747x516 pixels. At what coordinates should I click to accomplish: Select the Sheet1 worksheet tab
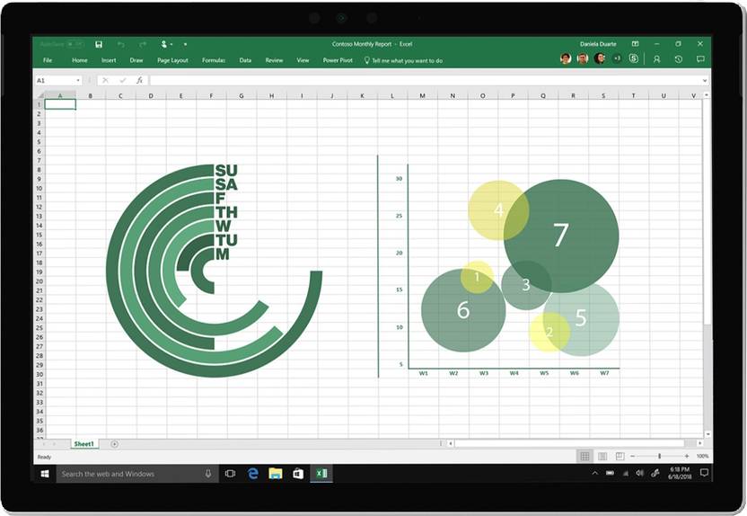pyautogui.click(x=83, y=444)
